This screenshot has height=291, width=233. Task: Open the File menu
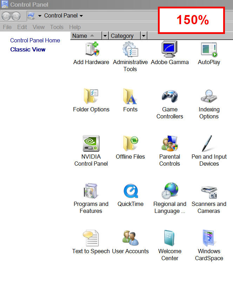point(7,27)
